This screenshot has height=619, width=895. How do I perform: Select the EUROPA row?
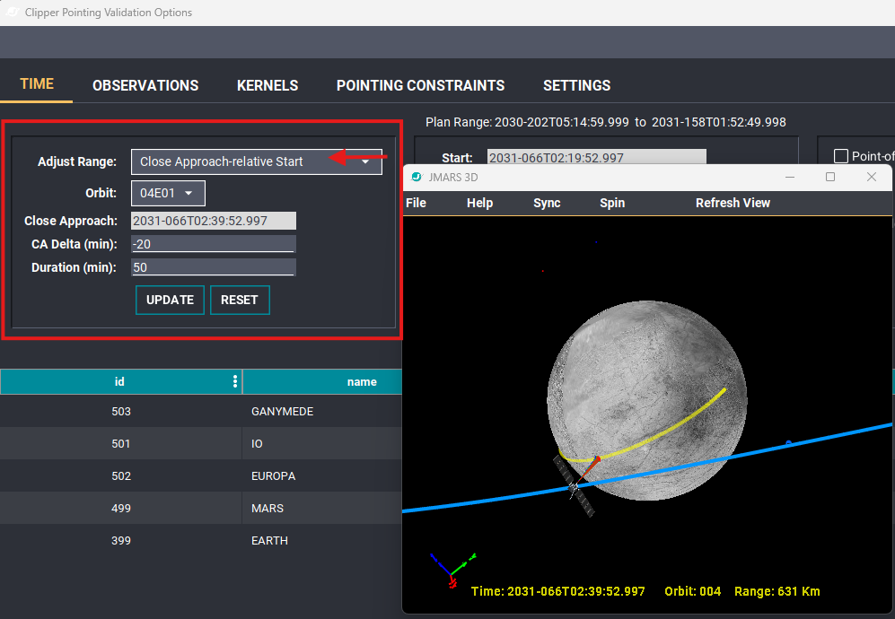click(201, 475)
